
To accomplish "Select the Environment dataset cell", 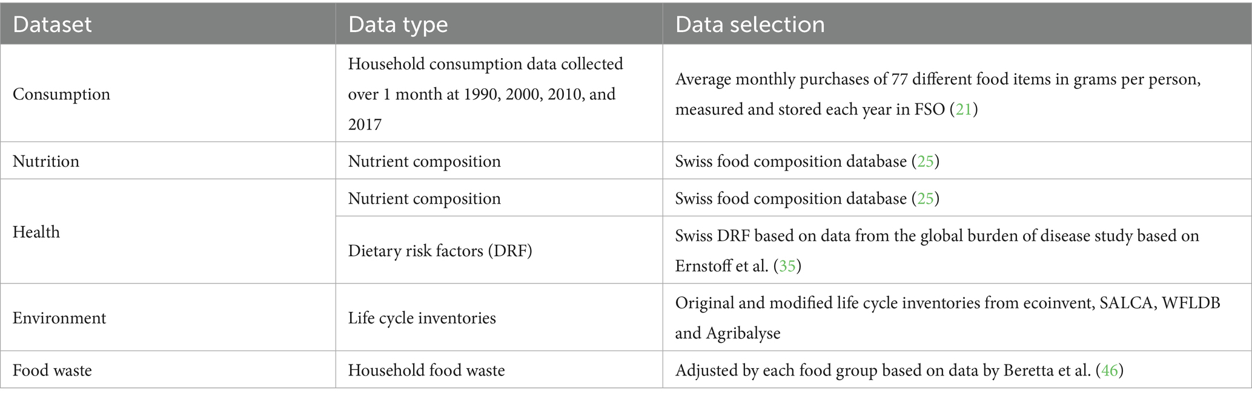I will (x=59, y=318).
